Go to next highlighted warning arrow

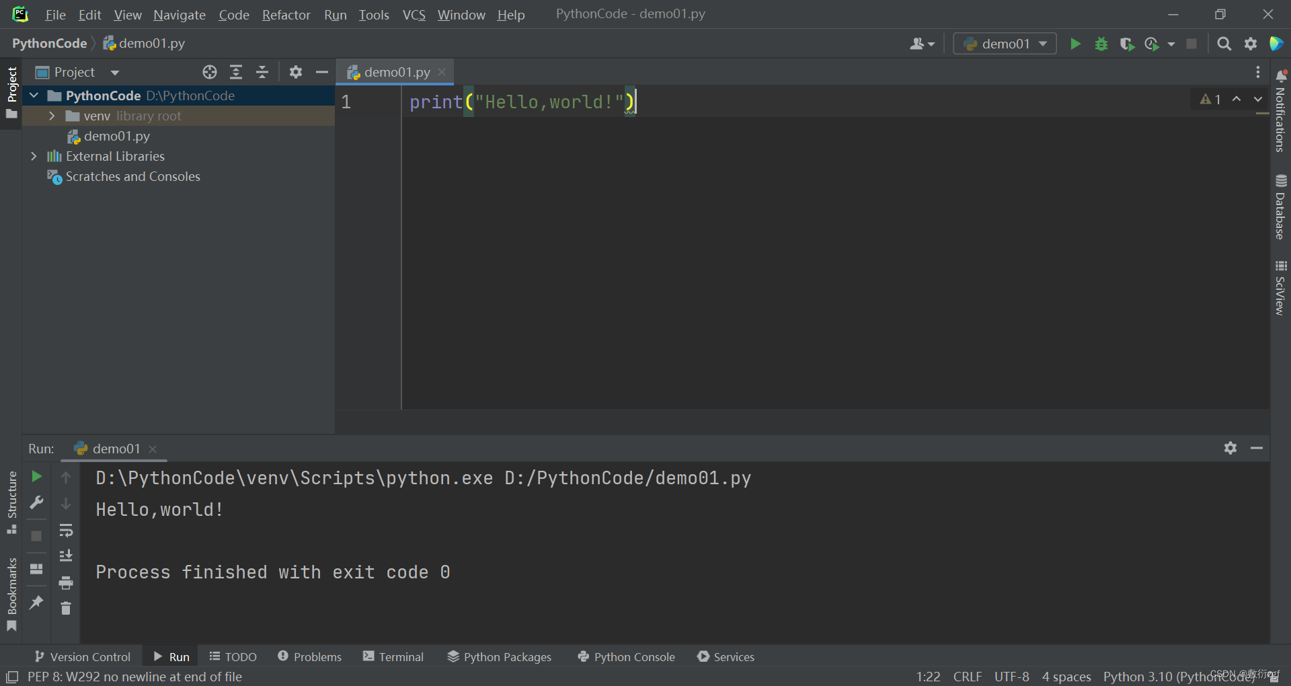[x=1258, y=100]
